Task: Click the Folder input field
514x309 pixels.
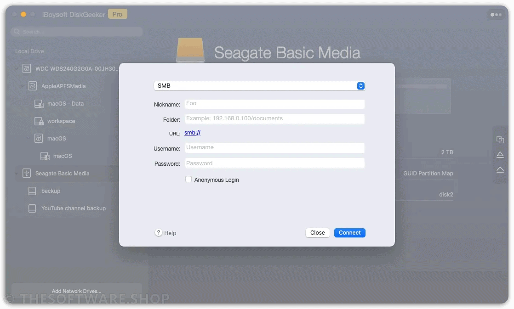Action: pyautogui.click(x=275, y=119)
